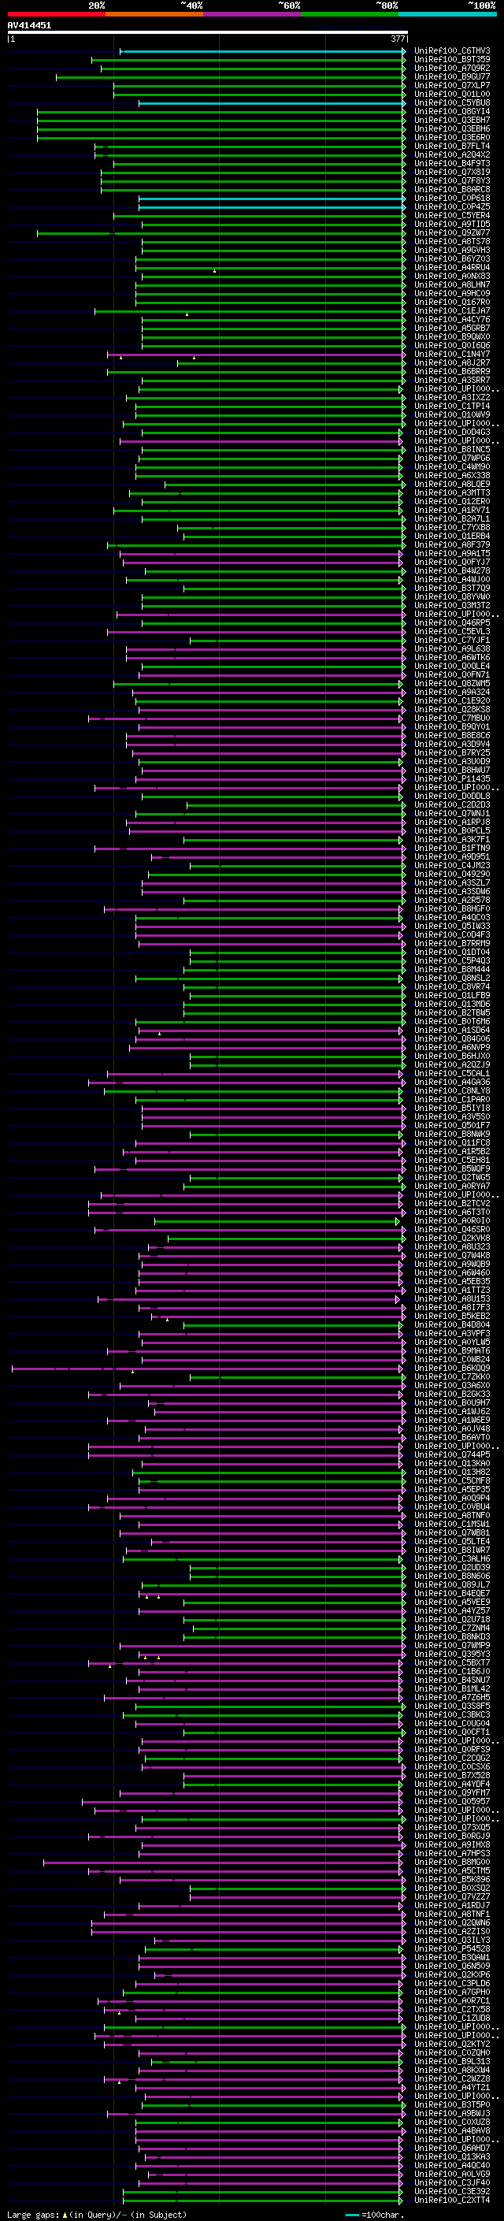Click the UniRef100_A2Q4X2 label
The width and height of the screenshot is (504, 2221).
coord(452,154)
